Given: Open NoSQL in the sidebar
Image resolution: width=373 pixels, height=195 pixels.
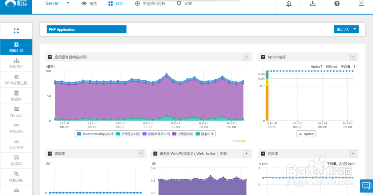Looking at the screenshot, I should pos(16,112).
